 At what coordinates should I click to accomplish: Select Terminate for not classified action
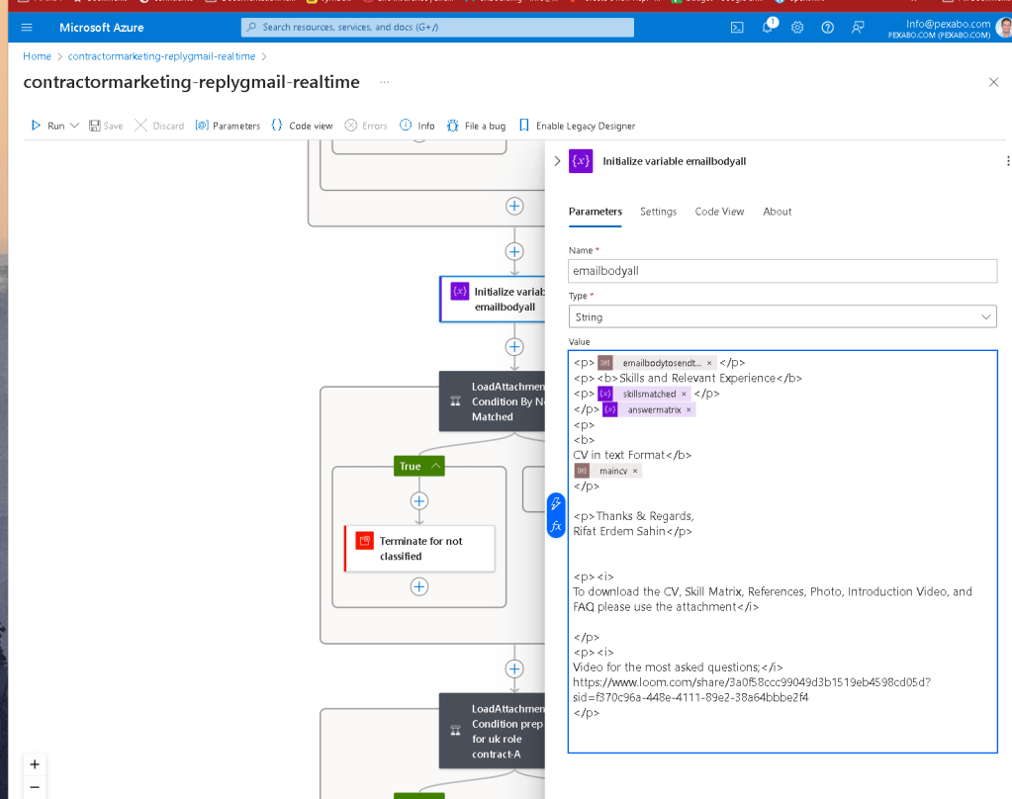(x=420, y=549)
